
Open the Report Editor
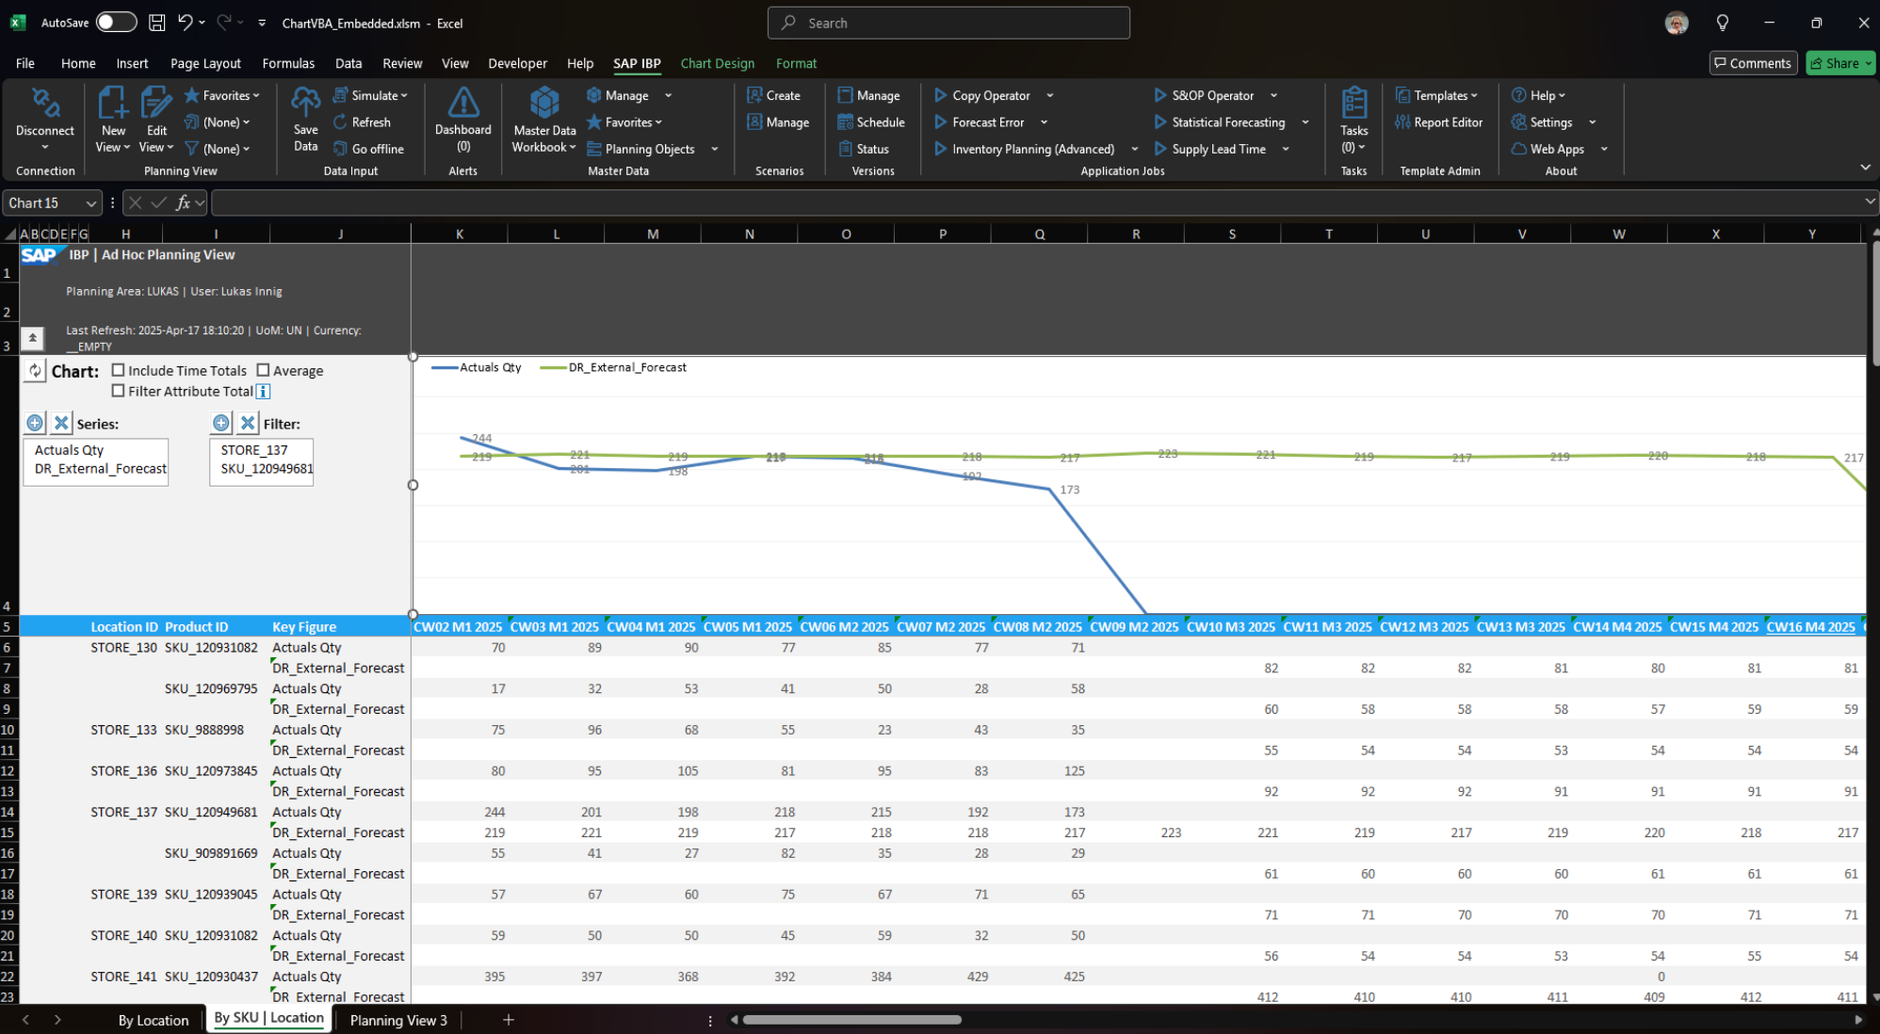(x=1440, y=121)
